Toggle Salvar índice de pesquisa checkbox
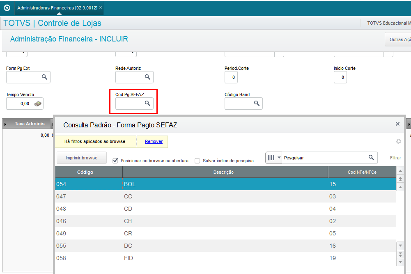The height and width of the screenshot is (274, 411). click(x=197, y=161)
